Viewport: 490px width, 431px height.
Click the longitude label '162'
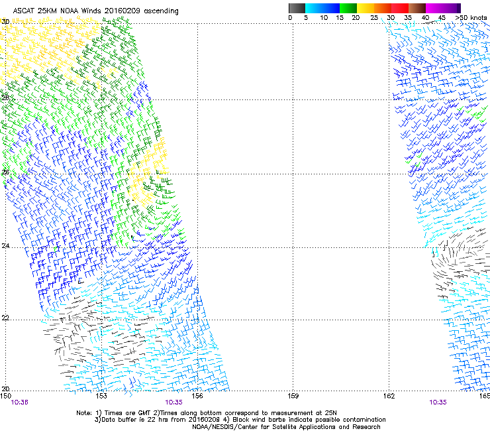coord(389,396)
